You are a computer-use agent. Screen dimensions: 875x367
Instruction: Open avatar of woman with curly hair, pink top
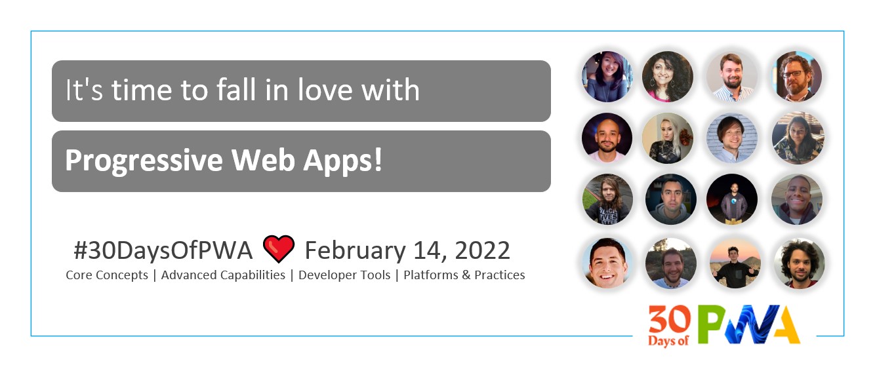[x=668, y=77]
